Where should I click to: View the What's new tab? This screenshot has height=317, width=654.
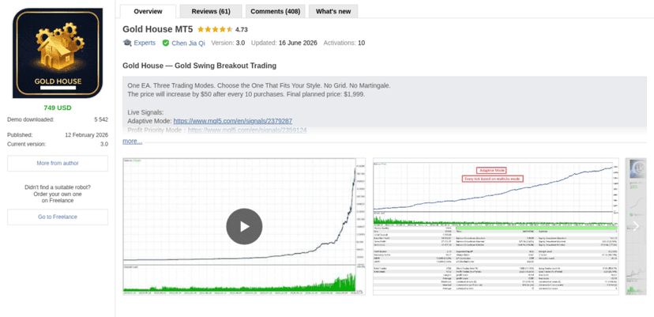tap(333, 11)
